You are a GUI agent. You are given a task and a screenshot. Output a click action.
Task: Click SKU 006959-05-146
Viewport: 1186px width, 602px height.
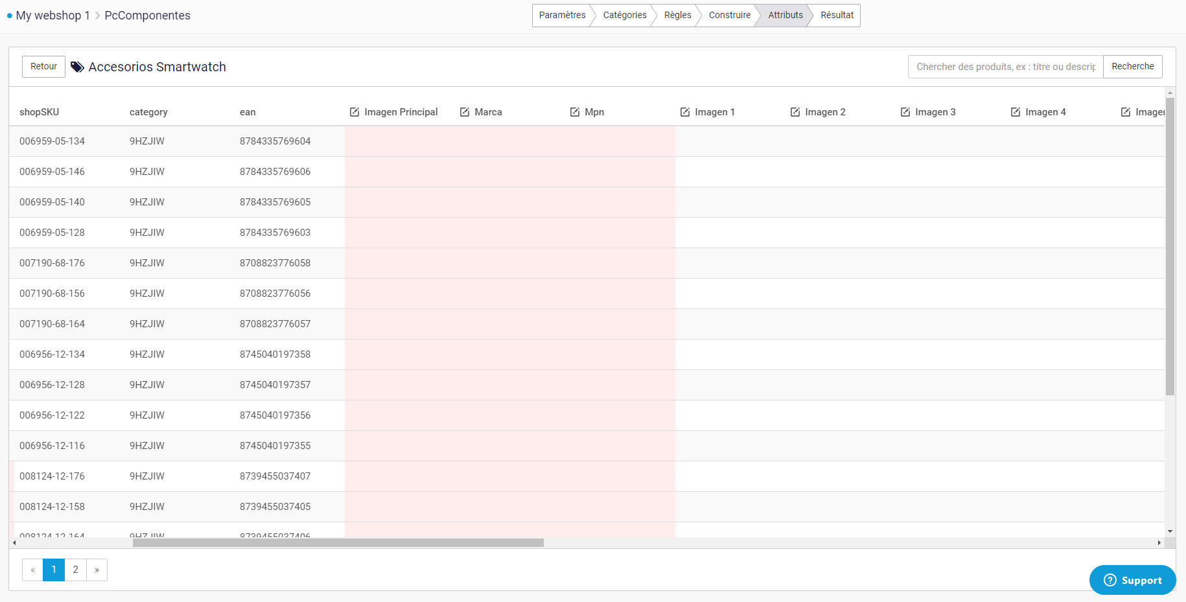(52, 172)
